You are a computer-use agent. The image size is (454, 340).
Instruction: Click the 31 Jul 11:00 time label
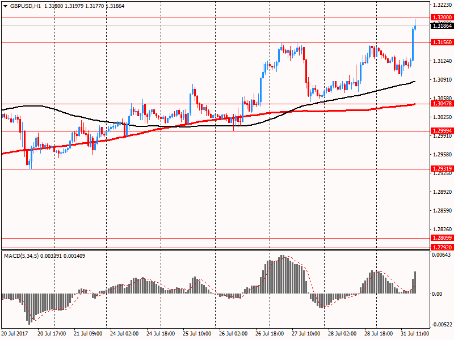pos(415,334)
